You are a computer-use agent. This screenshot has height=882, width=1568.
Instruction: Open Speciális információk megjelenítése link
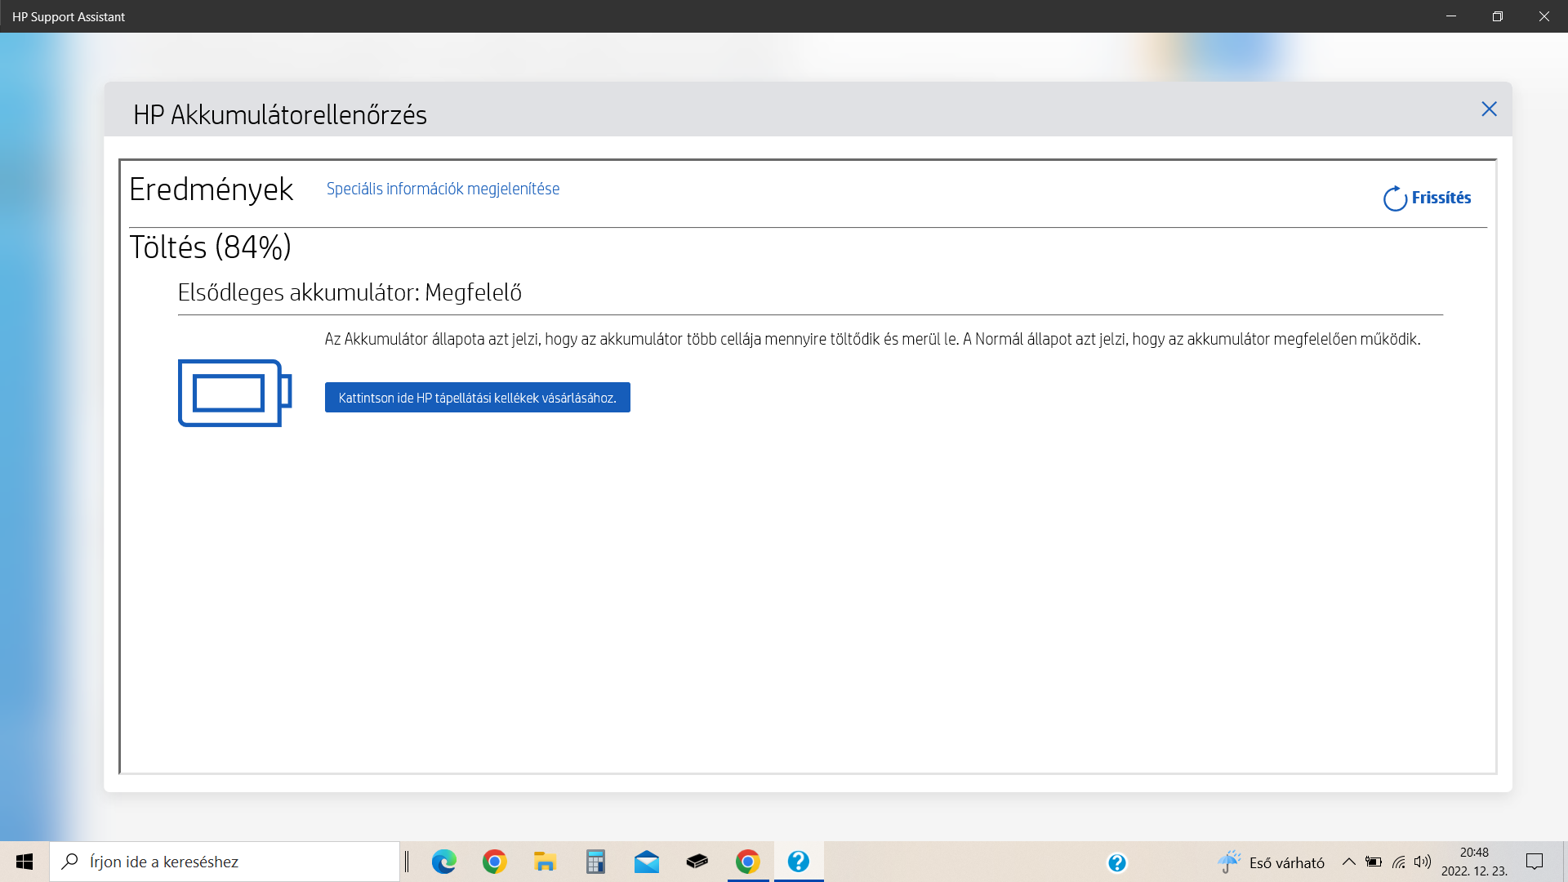(443, 189)
